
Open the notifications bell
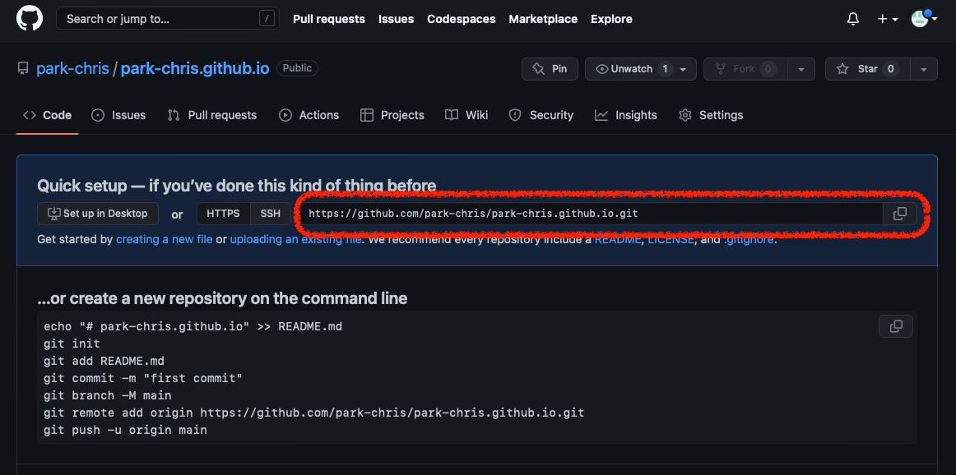853,20
